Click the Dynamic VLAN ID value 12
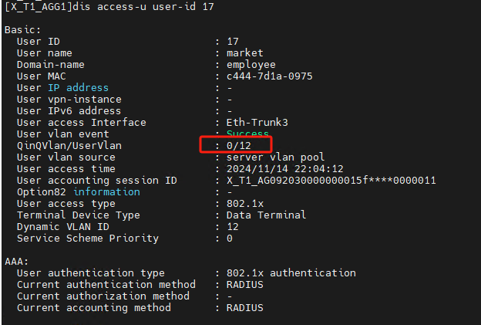The width and height of the screenshot is (481, 325). coord(232,227)
